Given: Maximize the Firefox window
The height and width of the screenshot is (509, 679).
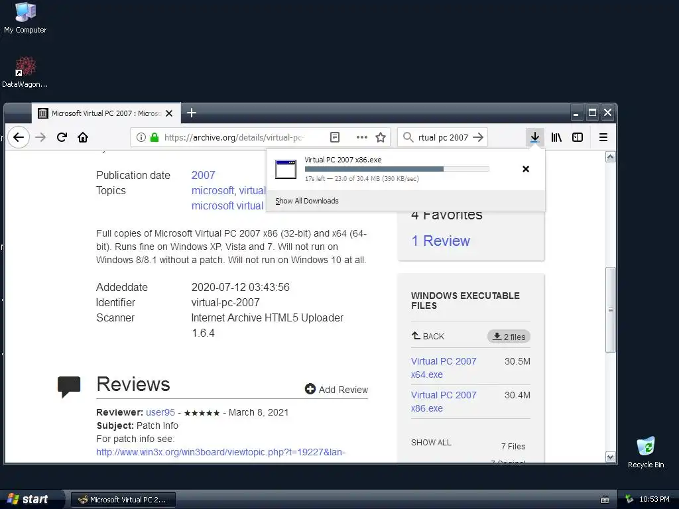Looking at the screenshot, I should 592,113.
